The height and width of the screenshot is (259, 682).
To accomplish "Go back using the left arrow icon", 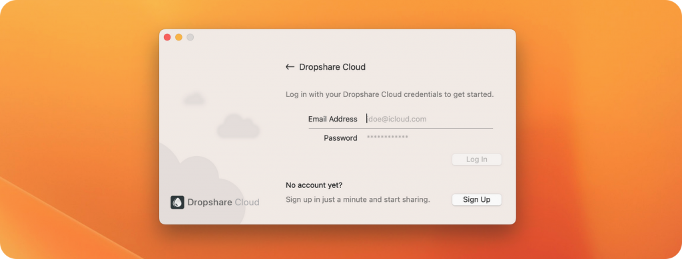I will [x=290, y=67].
